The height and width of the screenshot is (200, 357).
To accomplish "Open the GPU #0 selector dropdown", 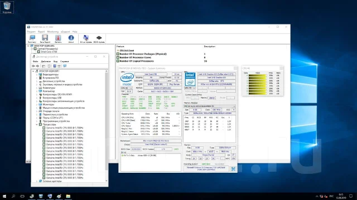I will 190,88.
